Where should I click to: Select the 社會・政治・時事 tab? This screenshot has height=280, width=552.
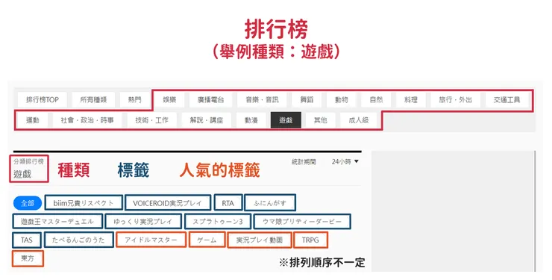87,120
